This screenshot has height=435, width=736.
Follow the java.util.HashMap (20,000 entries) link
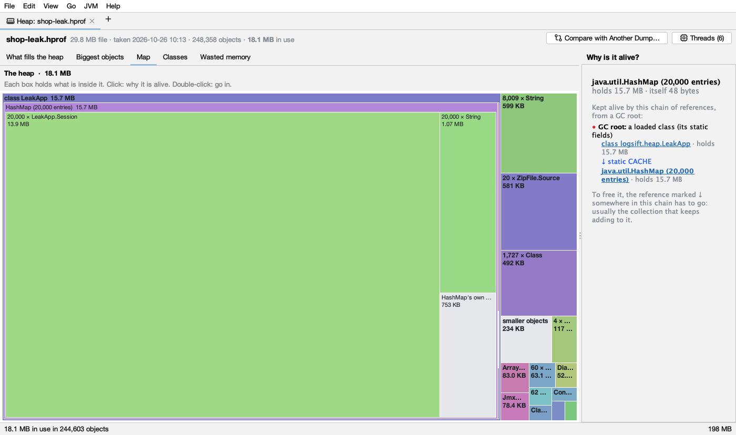coord(648,175)
